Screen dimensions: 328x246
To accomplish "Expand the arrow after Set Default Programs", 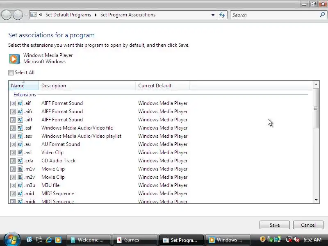I will 96,15.
